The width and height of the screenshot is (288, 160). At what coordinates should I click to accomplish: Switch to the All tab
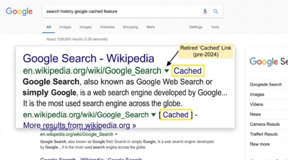(49, 27)
